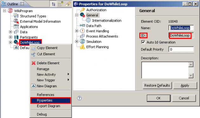Click the default diagram icon in Outline
The width and height of the screenshot is (200, 118).
[16, 48]
